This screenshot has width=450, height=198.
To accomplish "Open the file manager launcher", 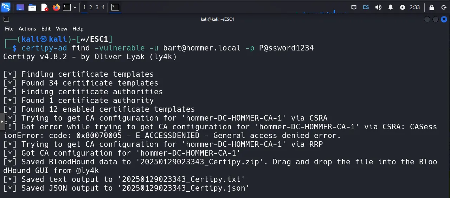I will pyautogui.click(x=32, y=7).
